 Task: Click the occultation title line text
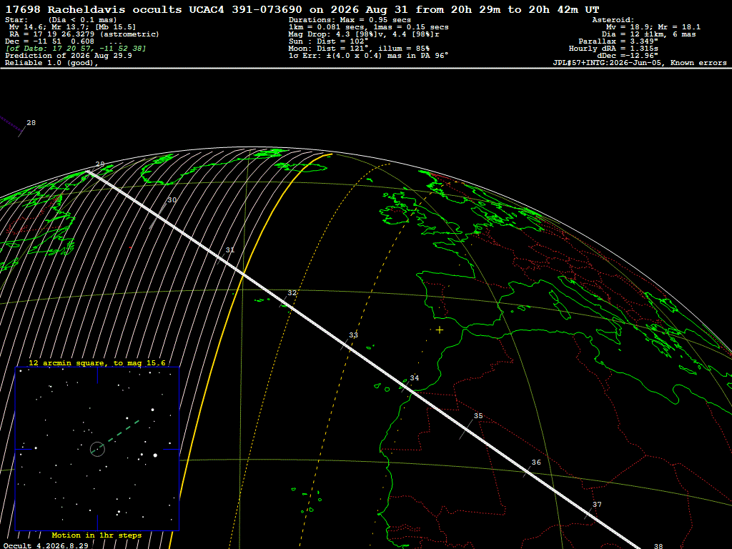tap(302, 9)
